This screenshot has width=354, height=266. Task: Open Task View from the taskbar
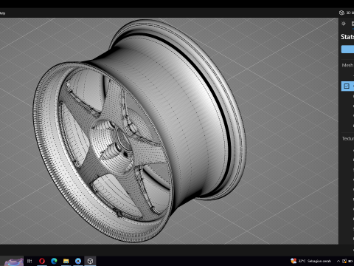[29, 261]
